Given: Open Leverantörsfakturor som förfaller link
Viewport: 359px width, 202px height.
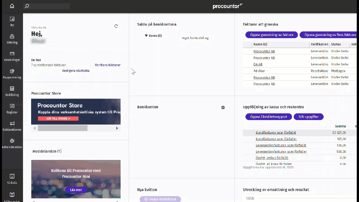Looking at the screenshot, I should coord(281,152).
